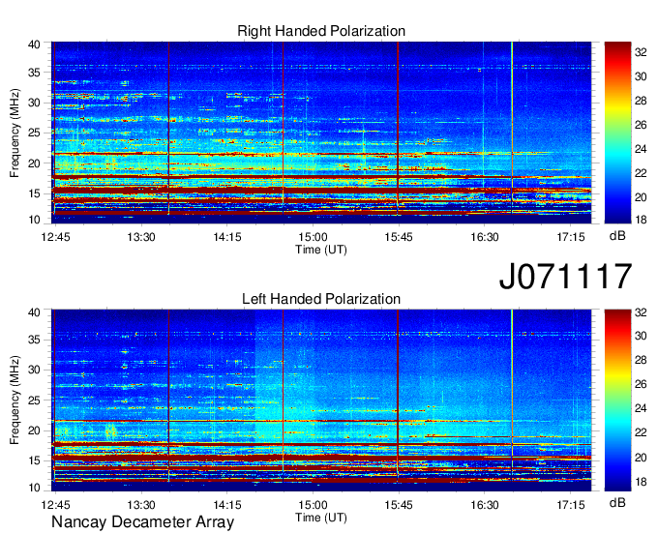658x534 pixels.
Task: Click the 15 MHz tick on the upper plot
Action: tap(34, 193)
